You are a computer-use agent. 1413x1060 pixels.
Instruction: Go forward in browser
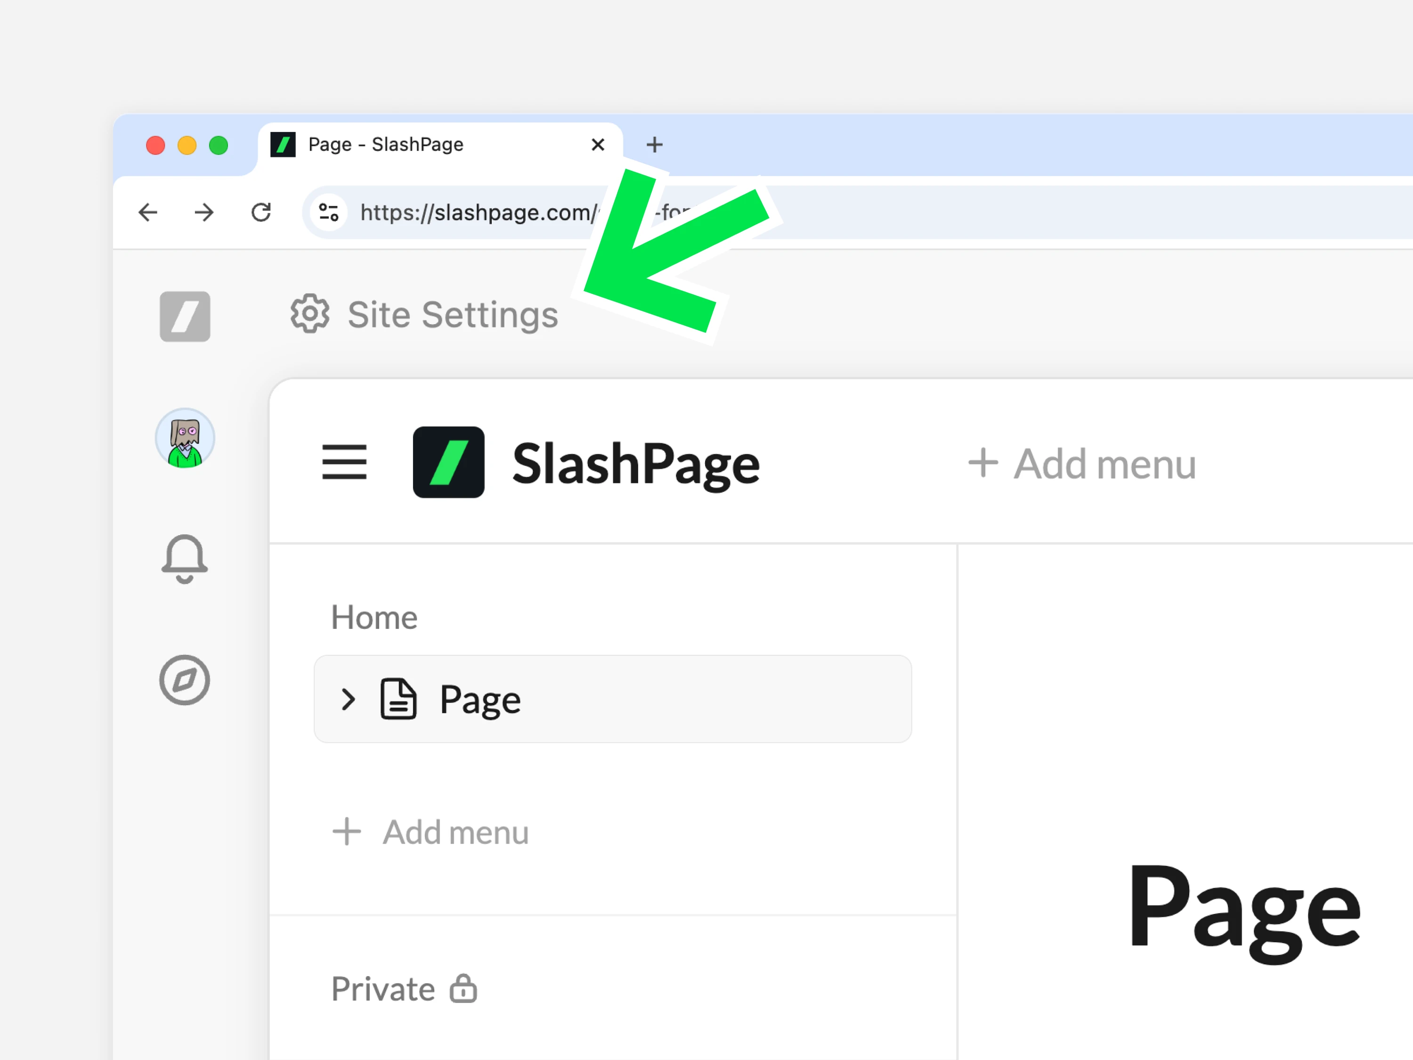[x=204, y=212]
